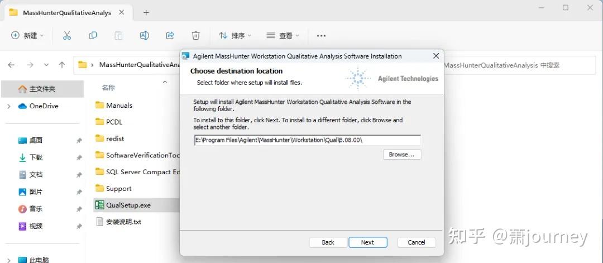Click the Copy icon in toolbar
603x263 pixels.
pos(93,35)
